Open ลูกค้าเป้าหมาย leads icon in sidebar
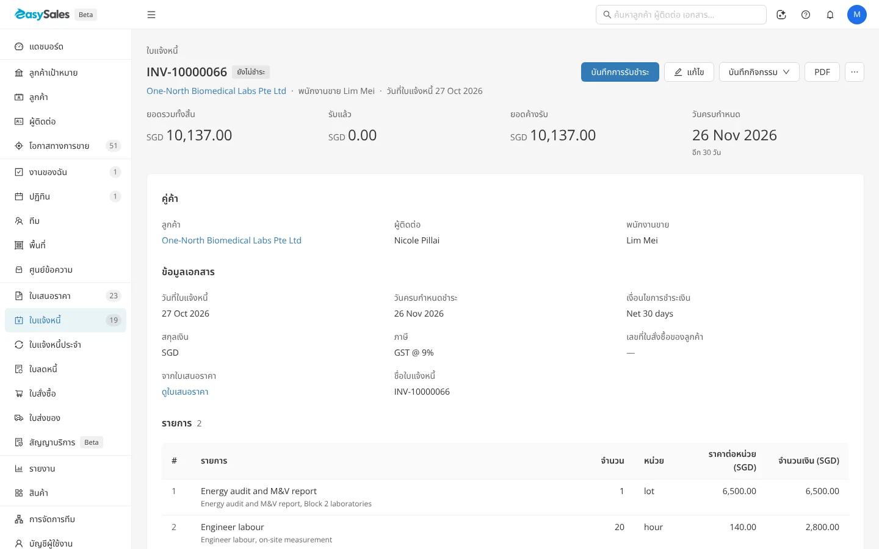Image resolution: width=879 pixels, height=549 pixels. (x=19, y=73)
